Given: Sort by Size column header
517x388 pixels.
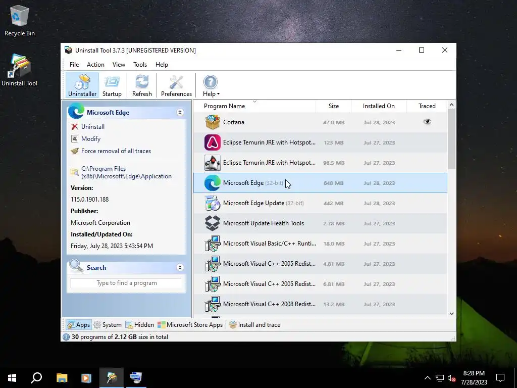Looking at the screenshot, I should tap(333, 106).
